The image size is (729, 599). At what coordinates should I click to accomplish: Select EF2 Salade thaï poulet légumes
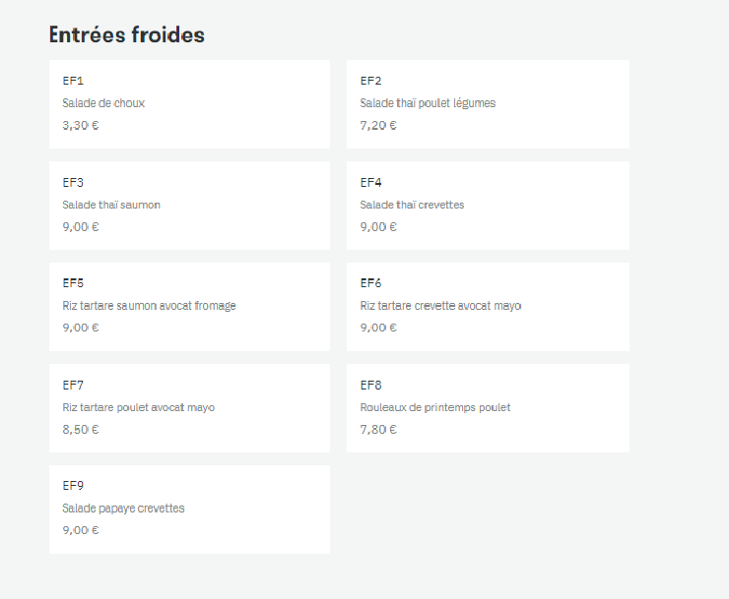tap(488, 104)
